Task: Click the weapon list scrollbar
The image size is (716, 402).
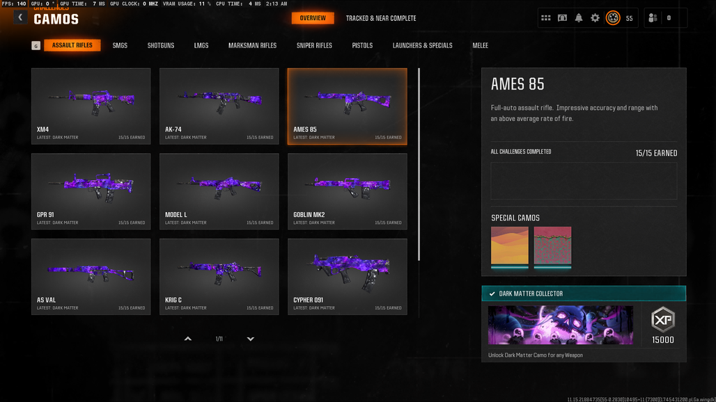Action: 419,165
